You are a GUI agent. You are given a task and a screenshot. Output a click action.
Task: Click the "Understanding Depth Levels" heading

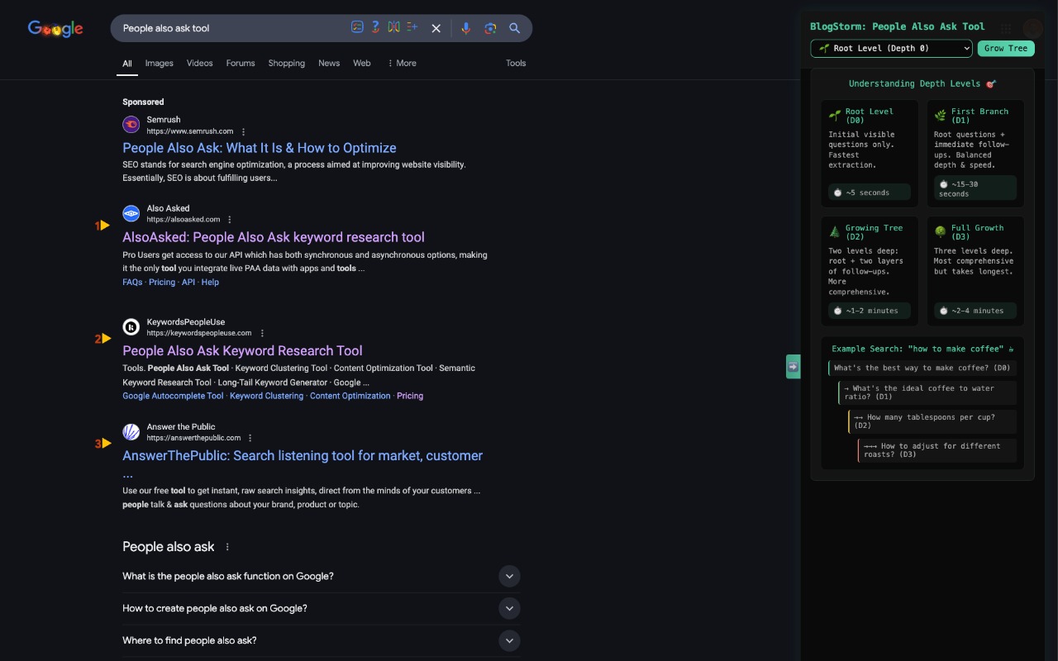(x=922, y=83)
